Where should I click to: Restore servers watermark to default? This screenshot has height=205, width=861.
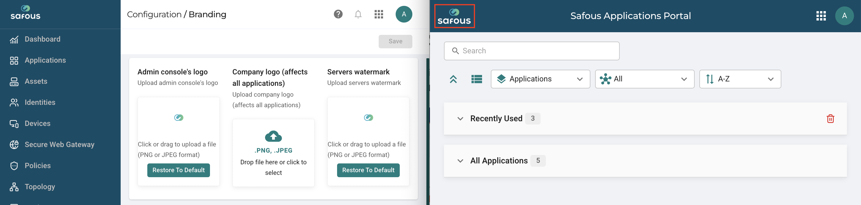pos(368,170)
